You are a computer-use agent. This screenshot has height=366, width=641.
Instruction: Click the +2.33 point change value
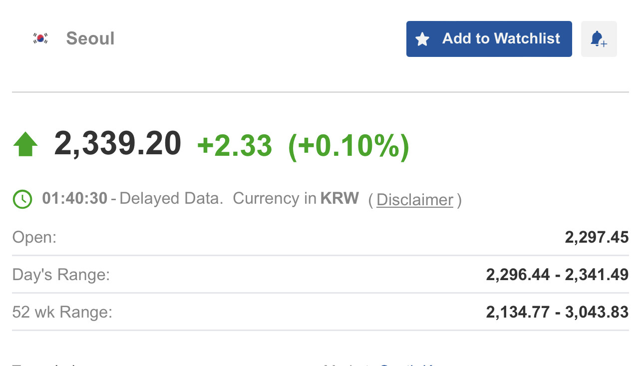point(235,146)
